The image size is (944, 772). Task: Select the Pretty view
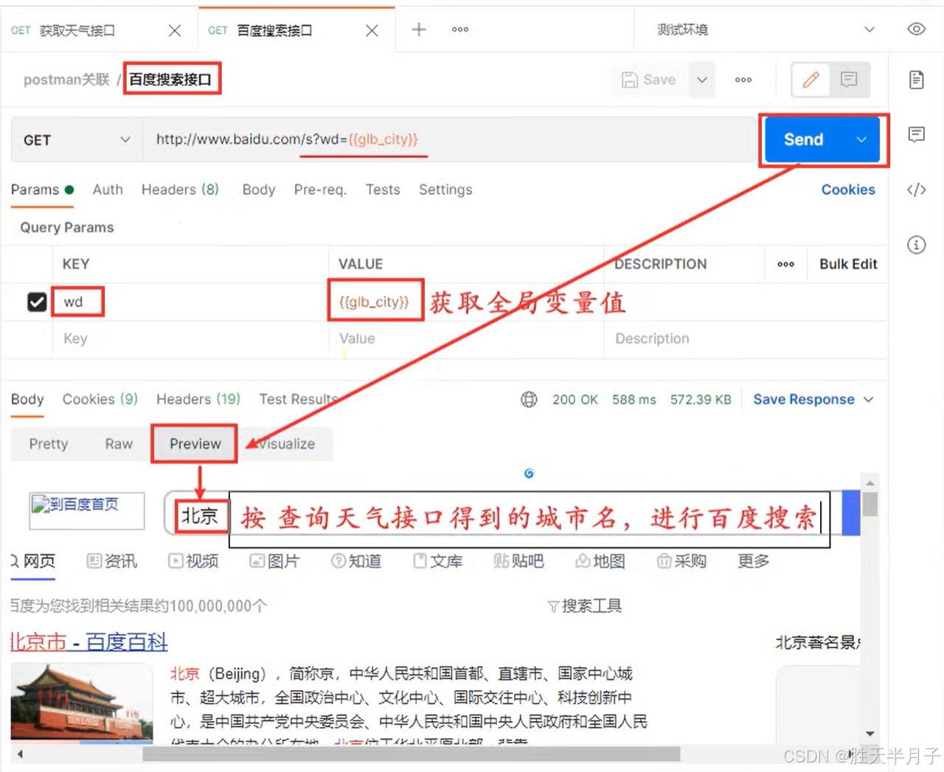[49, 444]
